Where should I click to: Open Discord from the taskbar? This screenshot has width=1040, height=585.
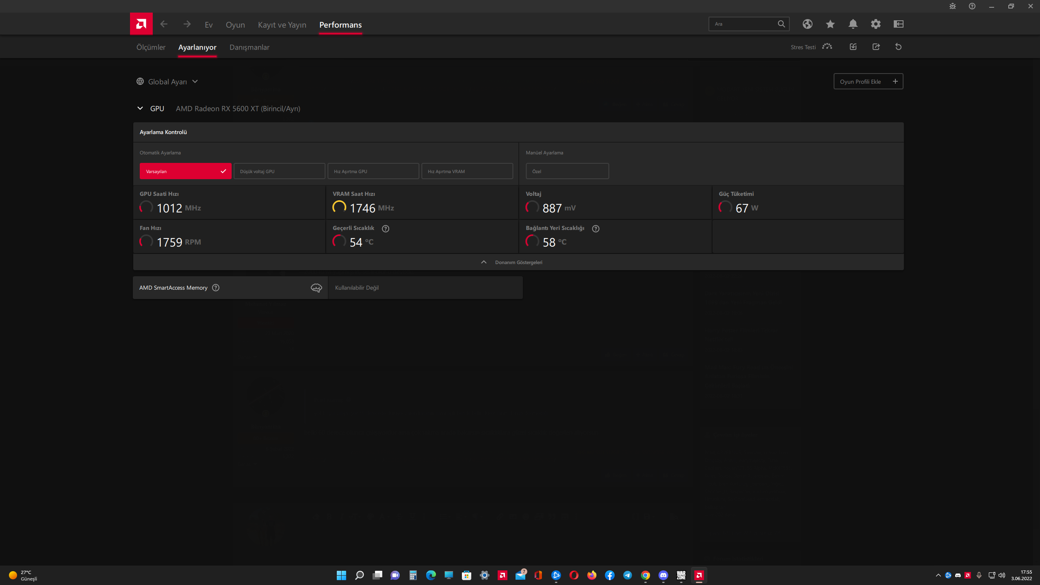(x=663, y=575)
